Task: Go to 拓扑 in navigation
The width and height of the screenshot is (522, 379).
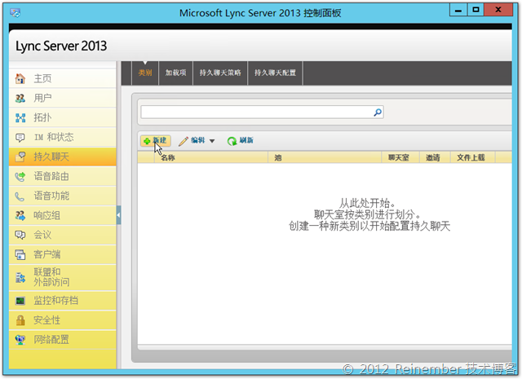Action: point(63,118)
